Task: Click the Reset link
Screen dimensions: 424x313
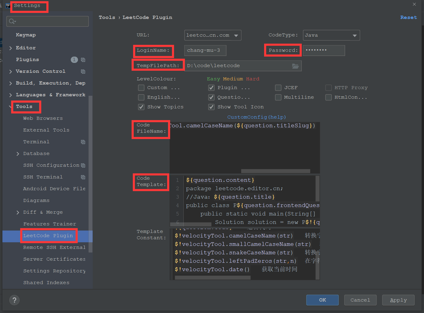Action: coord(409,17)
